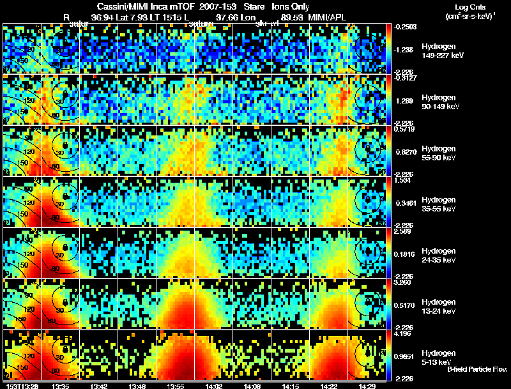Open the 35-55 keV image at 13:35
This screenshot has width=511, height=389.
point(60,202)
